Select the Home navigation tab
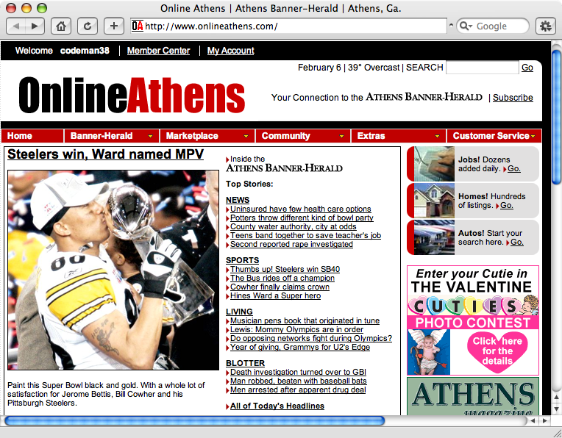 click(x=32, y=136)
